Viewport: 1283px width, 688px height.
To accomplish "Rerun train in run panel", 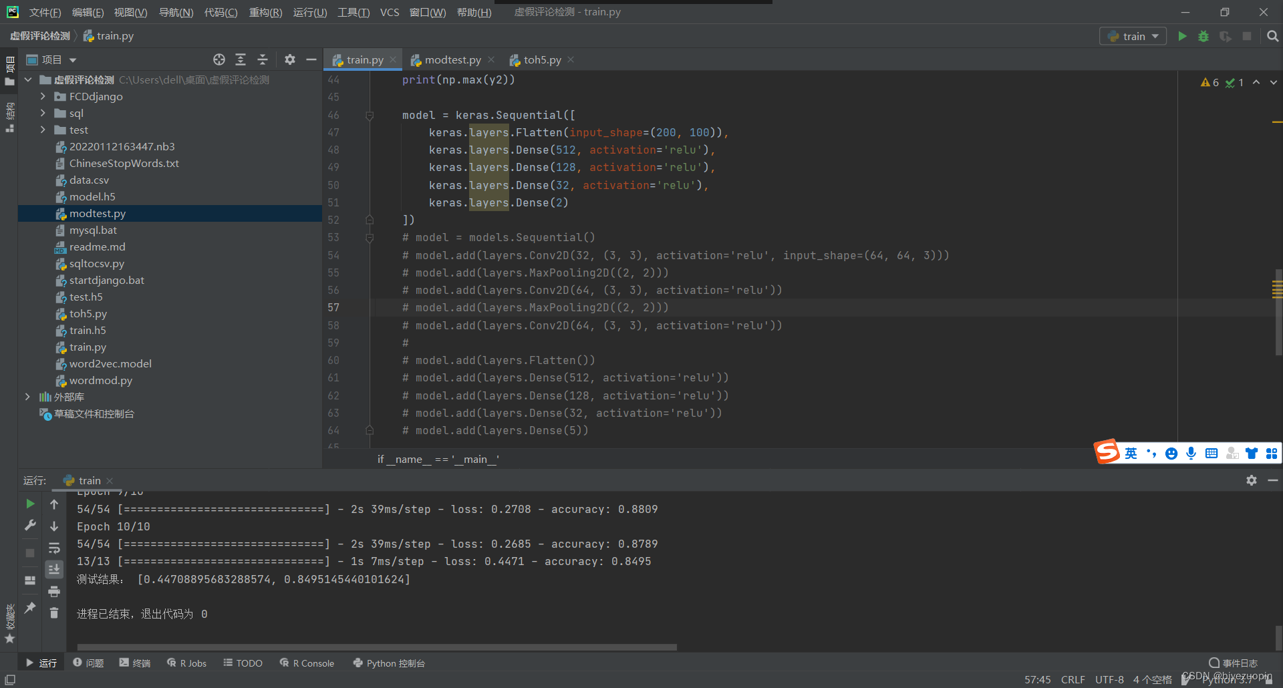I will [30, 504].
